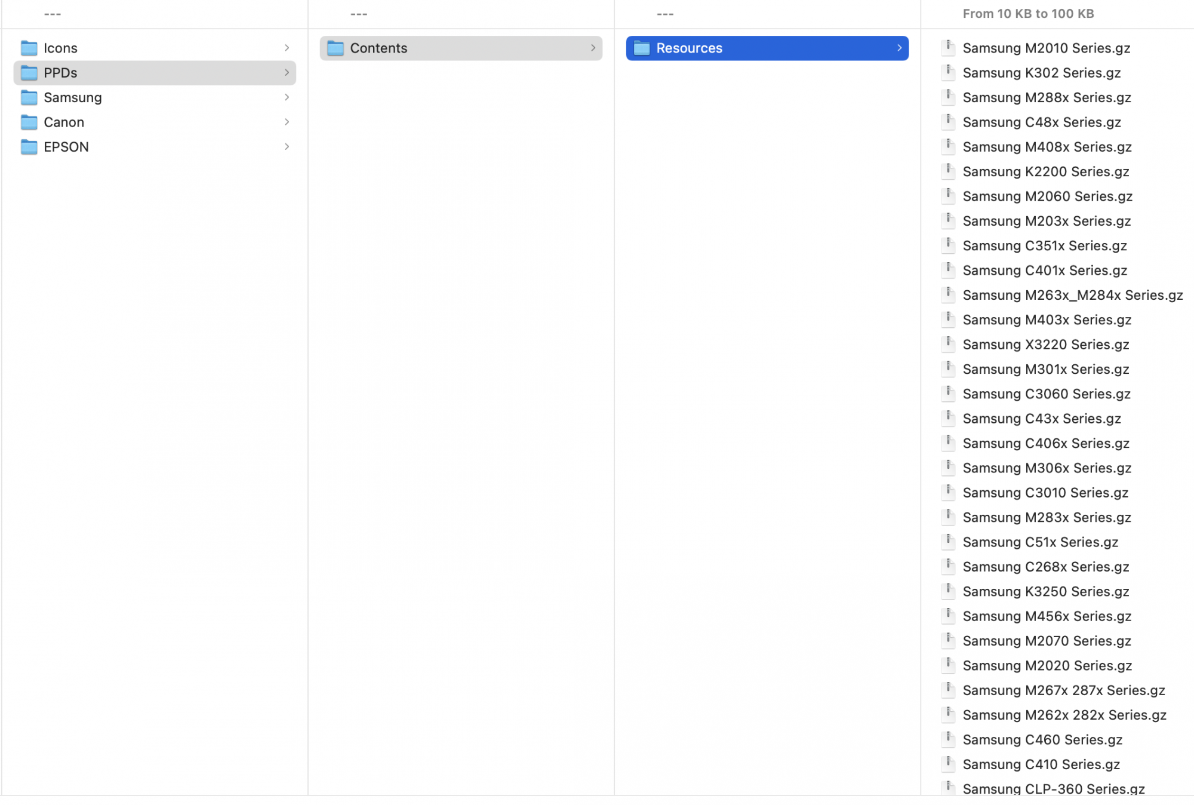Click the Samsung M2010 Series.gz file icon

click(x=948, y=48)
